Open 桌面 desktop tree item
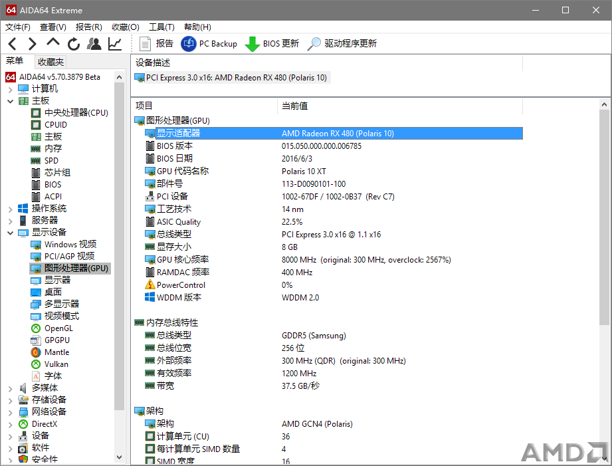The height and width of the screenshot is (466, 612). pos(52,292)
